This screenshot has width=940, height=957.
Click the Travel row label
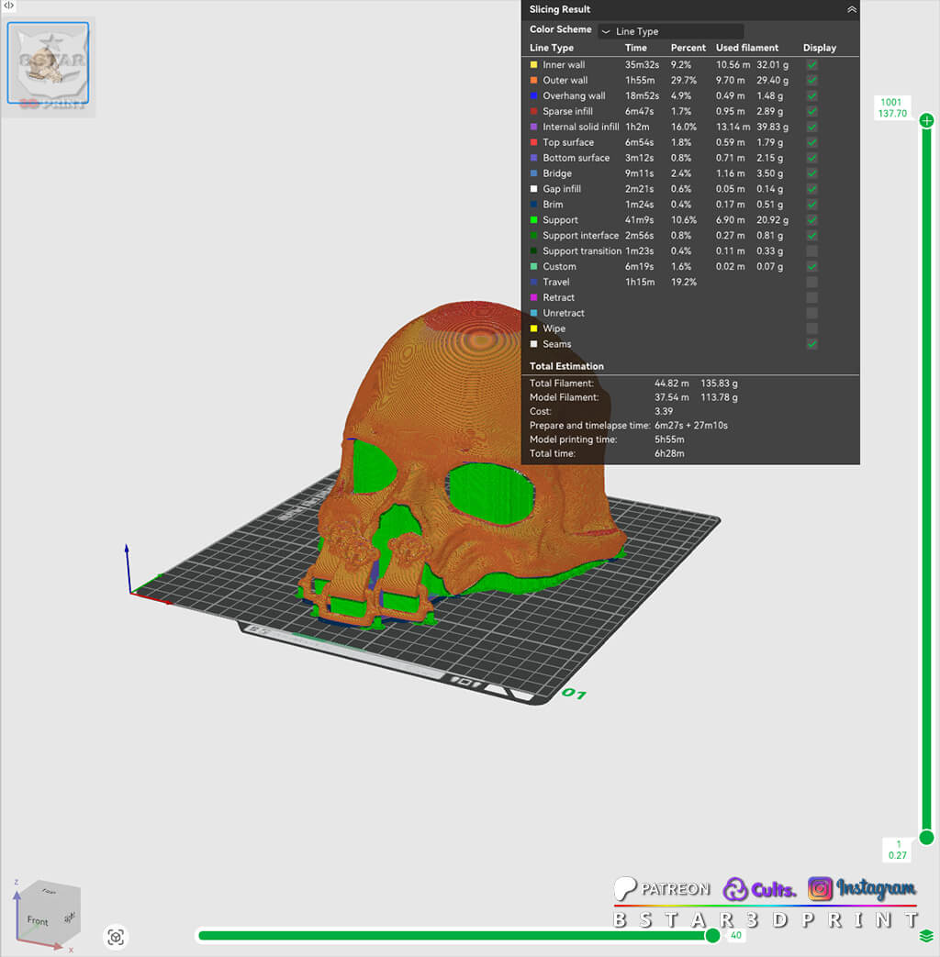[x=556, y=282]
